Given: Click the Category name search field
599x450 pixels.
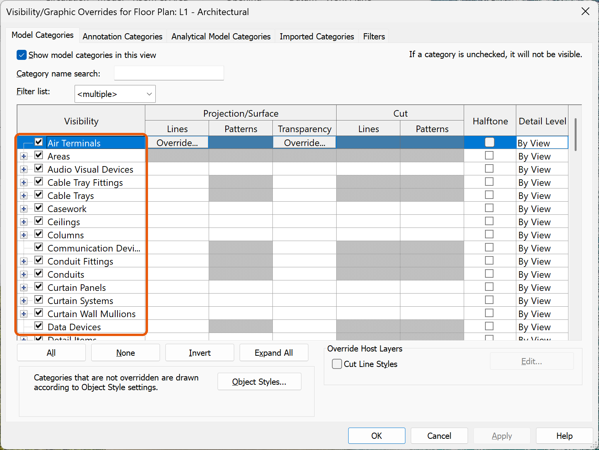Looking at the screenshot, I should click(x=169, y=73).
